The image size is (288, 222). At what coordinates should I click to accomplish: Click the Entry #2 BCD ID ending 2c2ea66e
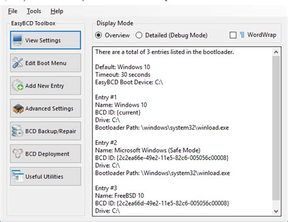pyautogui.click(x=162, y=158)
